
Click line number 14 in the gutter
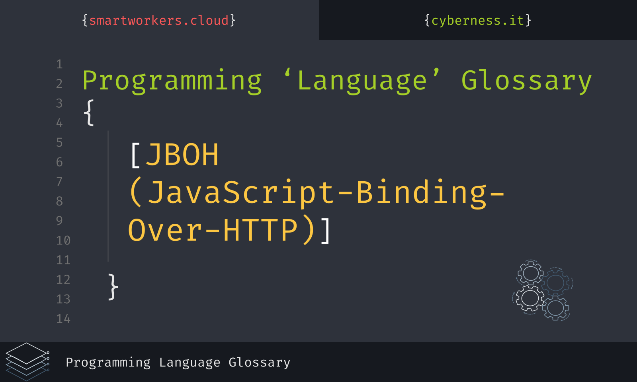(x=63, y=318)
